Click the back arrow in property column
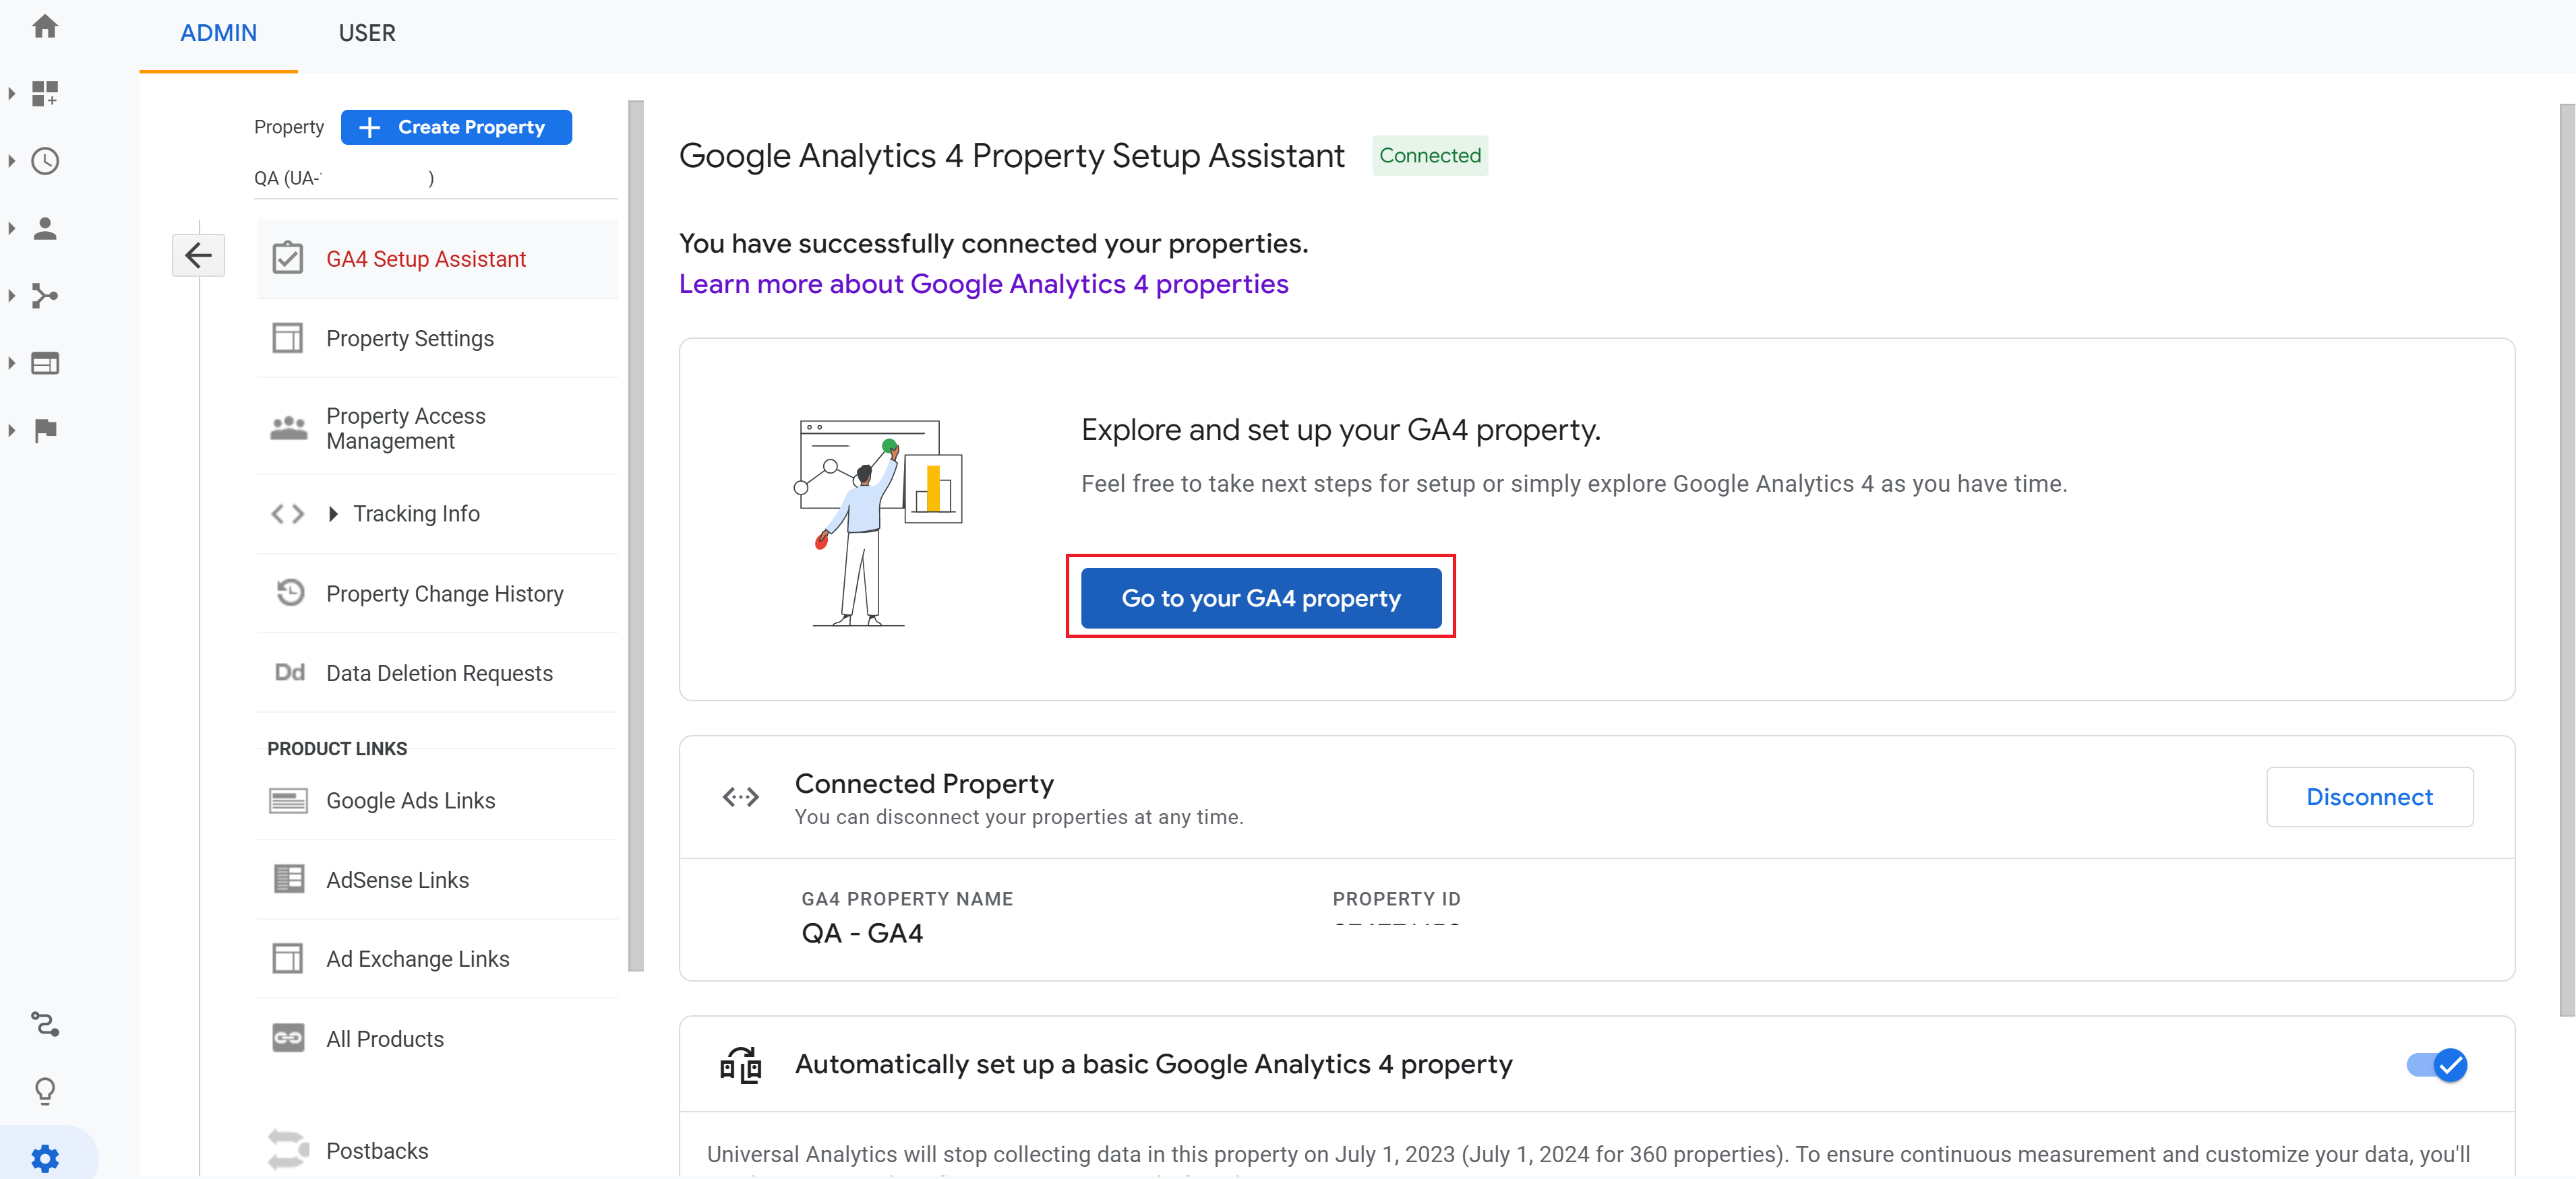Image resolution: width=2576 pixels, height=1179 pixels. [x=198, y=256]
